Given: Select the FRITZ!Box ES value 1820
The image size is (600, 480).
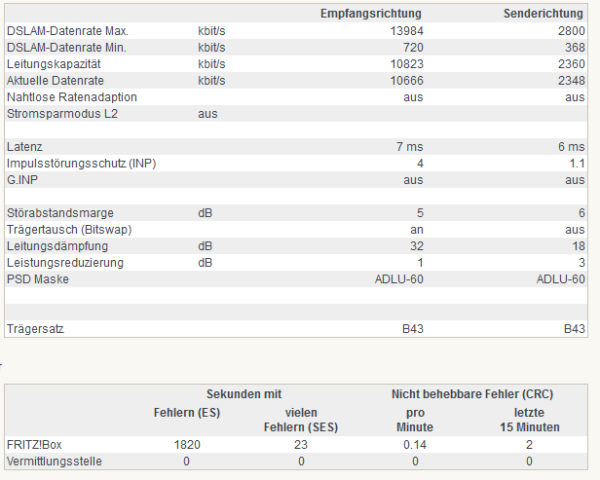Looking at the screenshot, I should (187, 445).
